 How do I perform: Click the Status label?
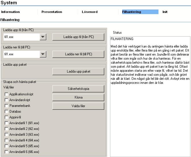[x=117, y=33]
